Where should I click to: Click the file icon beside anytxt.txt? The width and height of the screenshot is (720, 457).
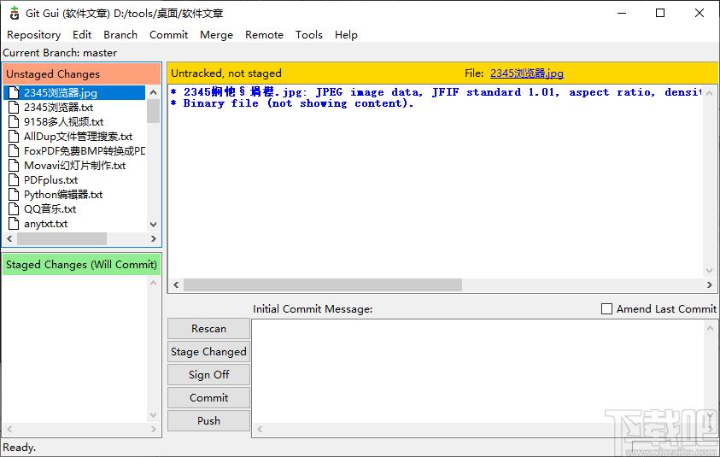15,224
